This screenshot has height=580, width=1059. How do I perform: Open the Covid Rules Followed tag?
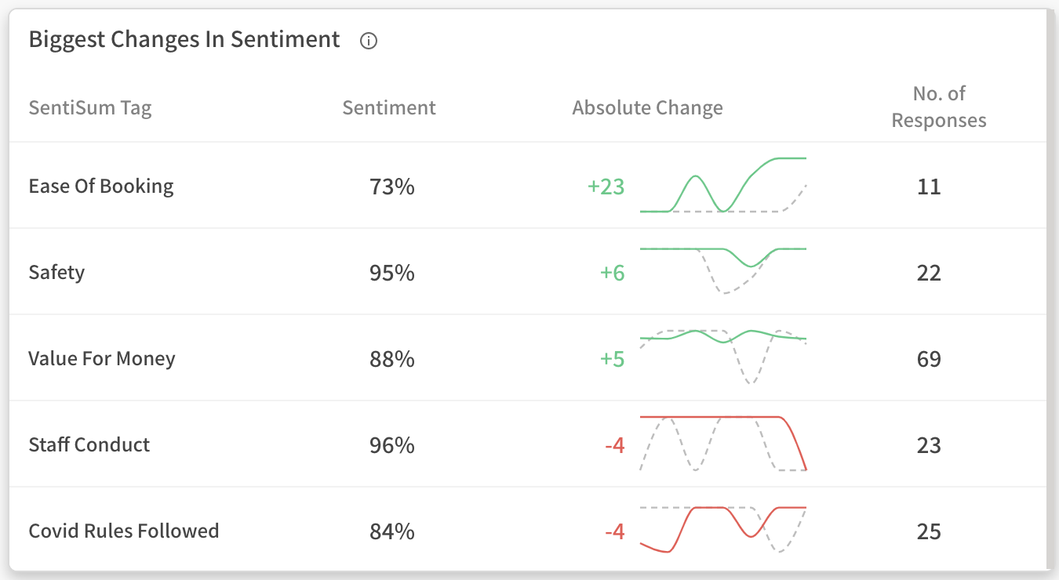pyautogui.click(x=123, y=531)
